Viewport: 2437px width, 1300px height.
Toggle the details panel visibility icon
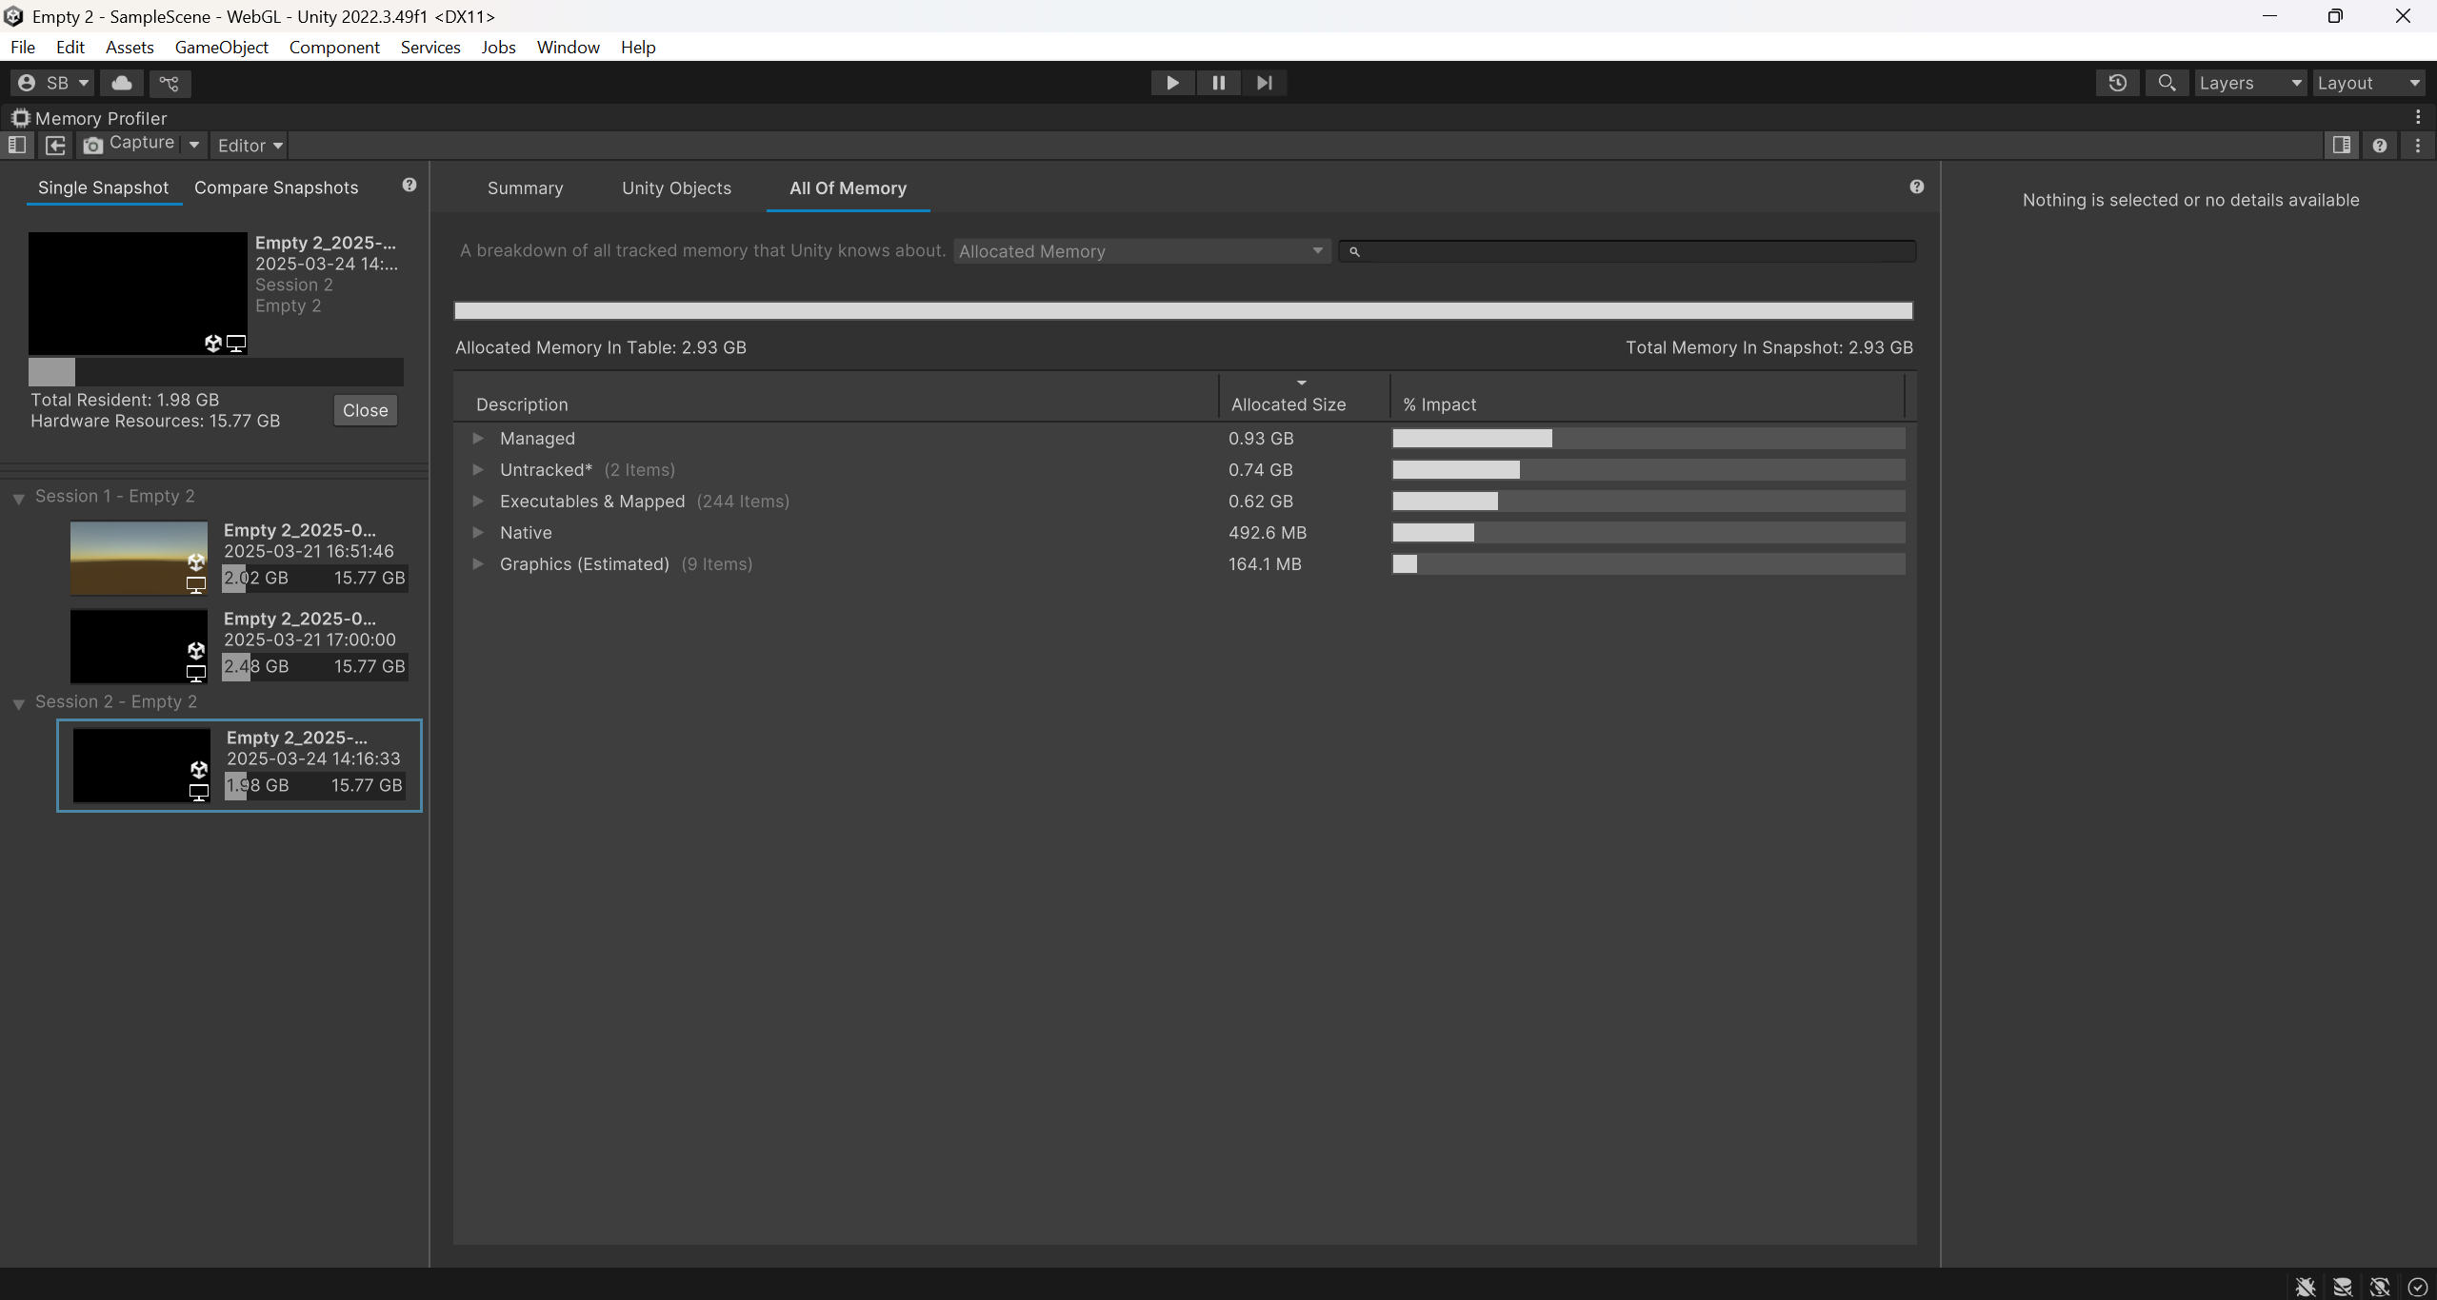point(2341,145)
